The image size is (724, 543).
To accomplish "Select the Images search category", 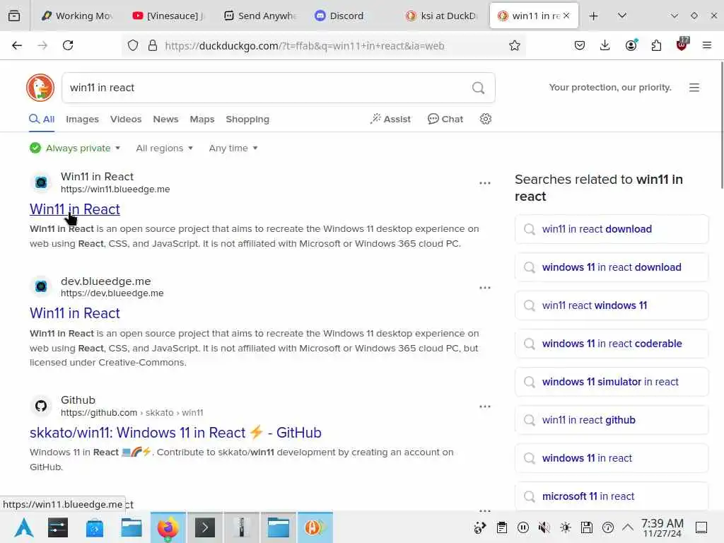I will (82, 119).
